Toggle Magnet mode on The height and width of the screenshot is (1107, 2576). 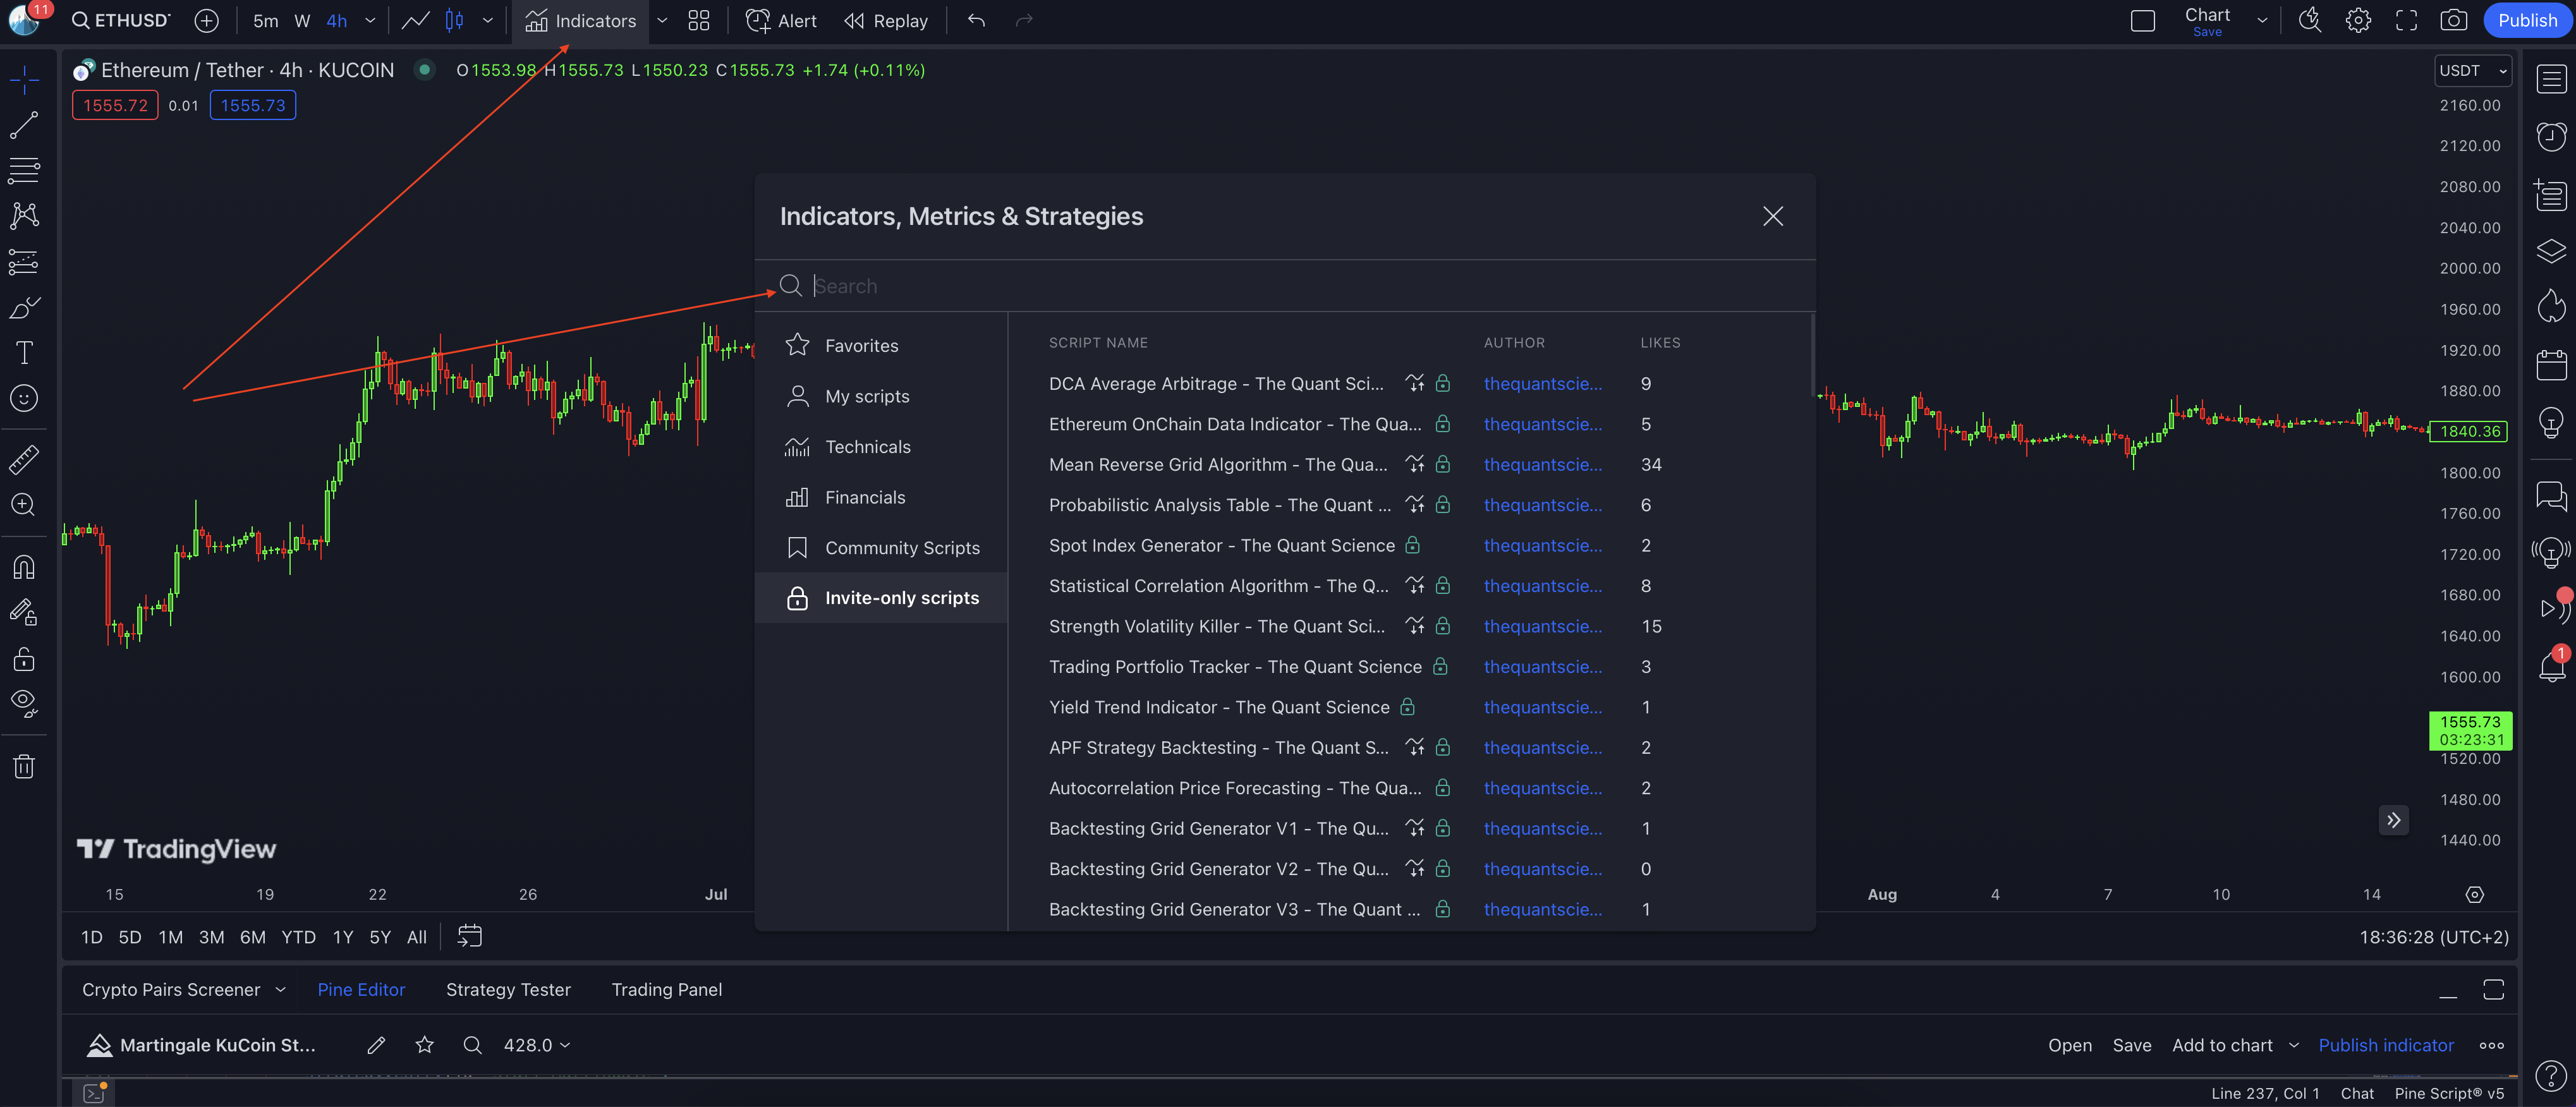tap(24, 567)
